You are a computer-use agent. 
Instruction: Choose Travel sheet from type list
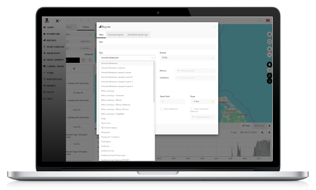[x=106, y=123]
